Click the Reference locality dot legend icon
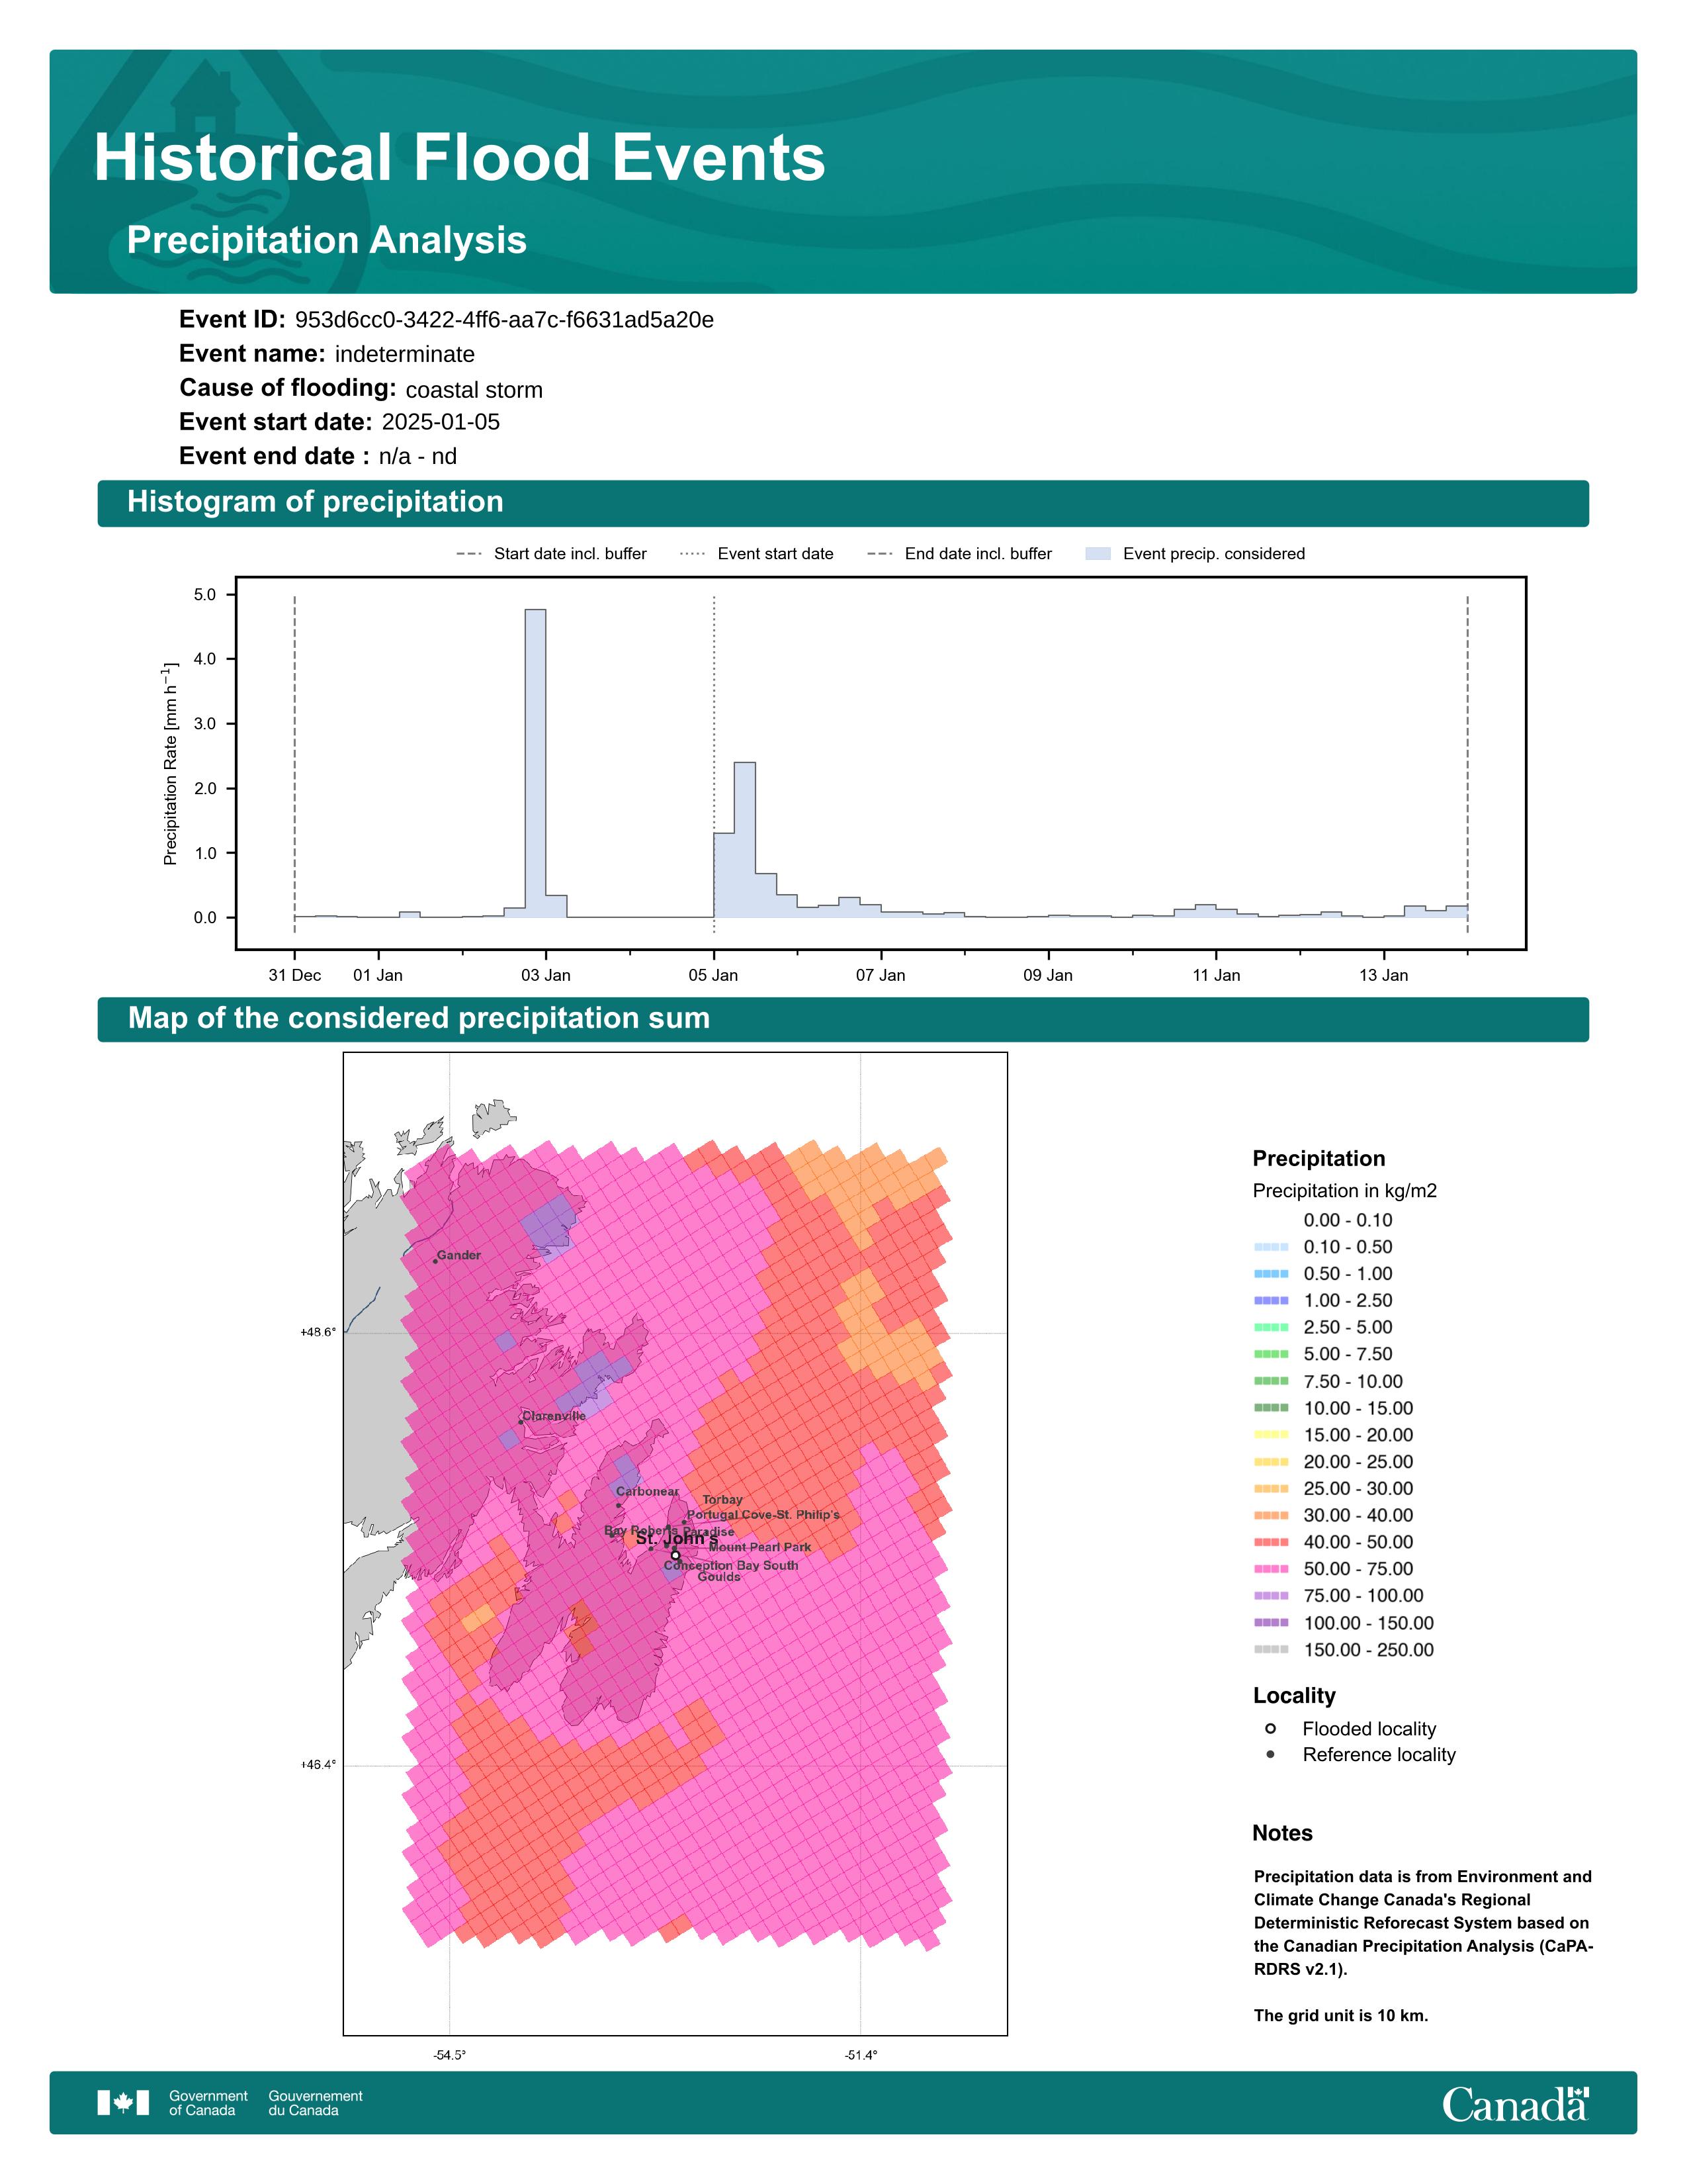 tap(1270, 1754)
